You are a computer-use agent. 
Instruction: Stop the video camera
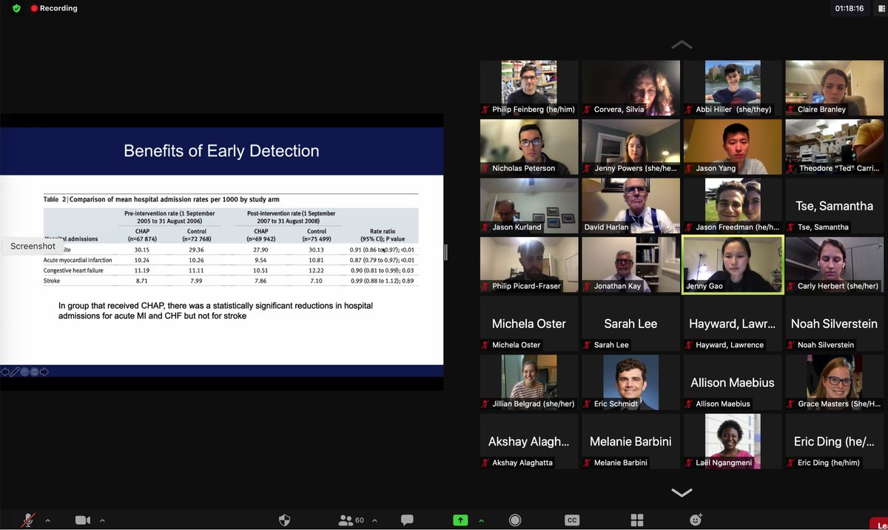tap(81, 520)
